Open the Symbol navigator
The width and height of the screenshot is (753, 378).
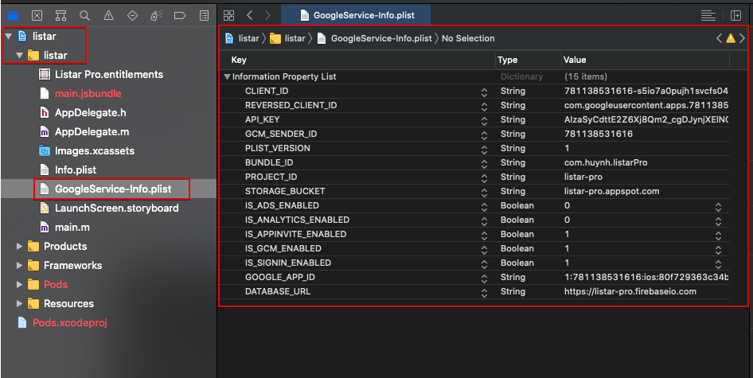coord(60,15)
